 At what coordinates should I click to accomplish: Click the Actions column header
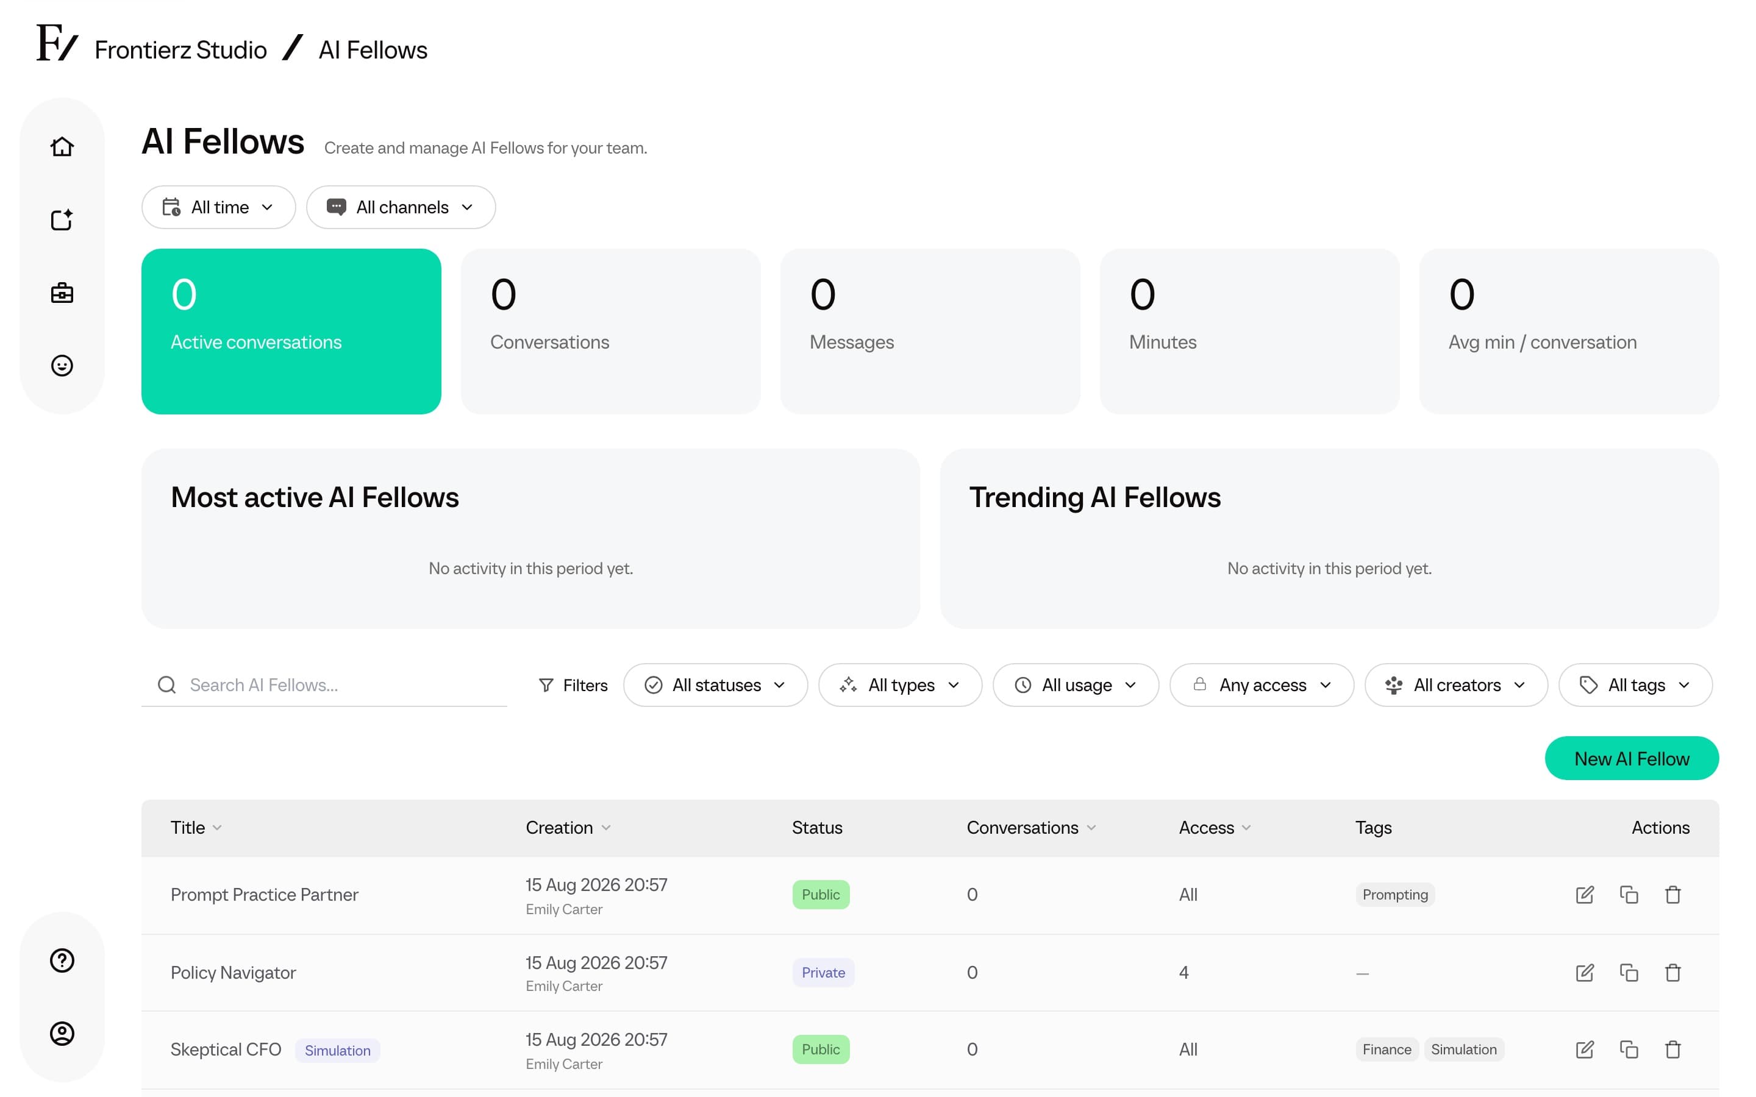tap(1660, 828)
